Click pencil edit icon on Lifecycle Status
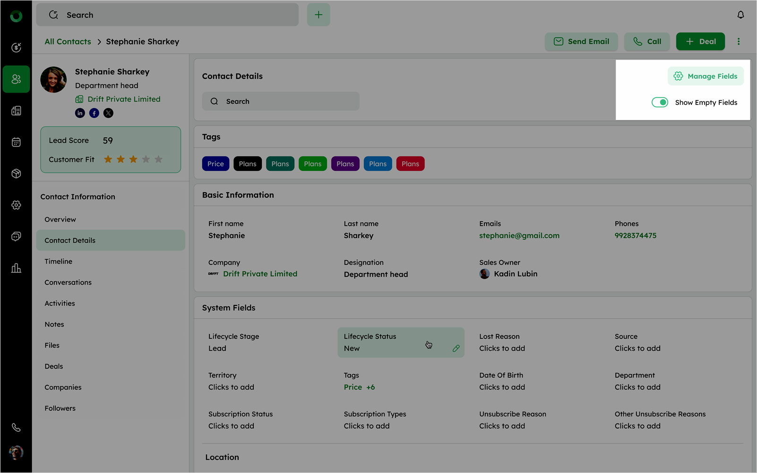This screenshot has width=757, height=473. (x=456, y=348)
